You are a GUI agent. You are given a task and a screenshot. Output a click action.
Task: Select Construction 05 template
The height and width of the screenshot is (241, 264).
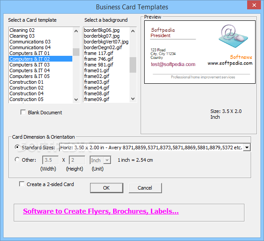click(40, 99)
